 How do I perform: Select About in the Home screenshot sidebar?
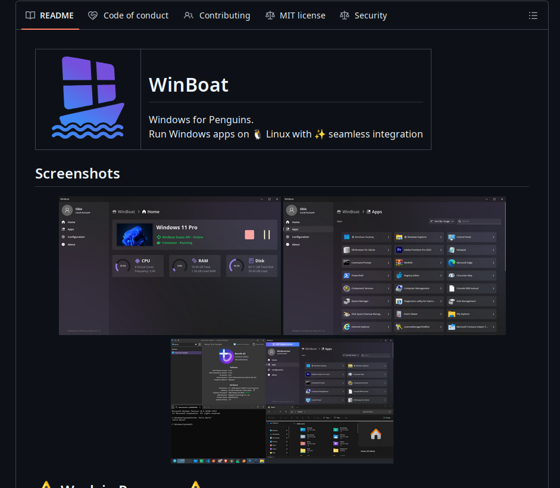click(71, 245)
